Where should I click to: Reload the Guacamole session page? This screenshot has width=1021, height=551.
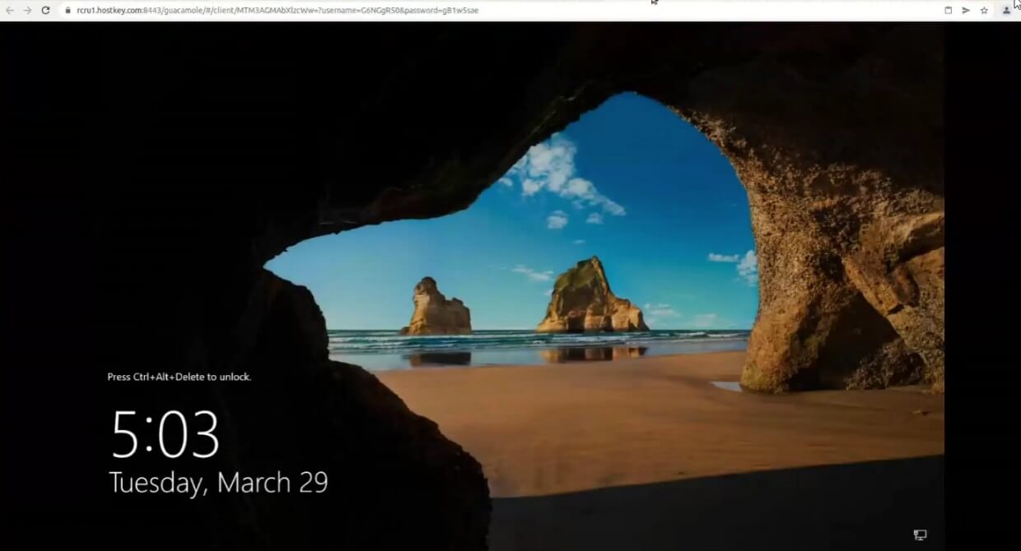pos(45,11)
